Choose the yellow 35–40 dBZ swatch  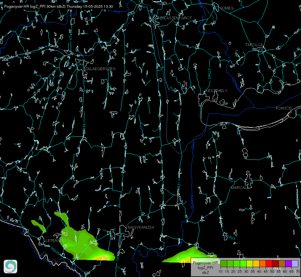pos(256,263)
